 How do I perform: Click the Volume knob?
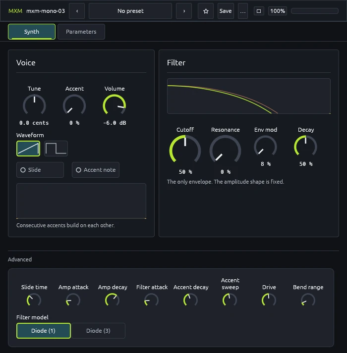(115, 105)
